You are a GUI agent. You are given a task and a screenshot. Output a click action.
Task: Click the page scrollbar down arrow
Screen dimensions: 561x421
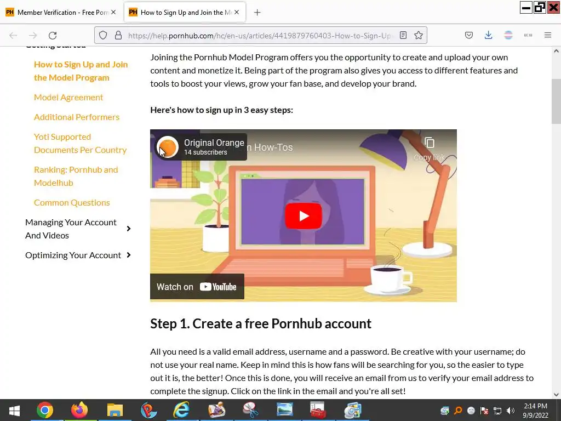pos(556,395)
